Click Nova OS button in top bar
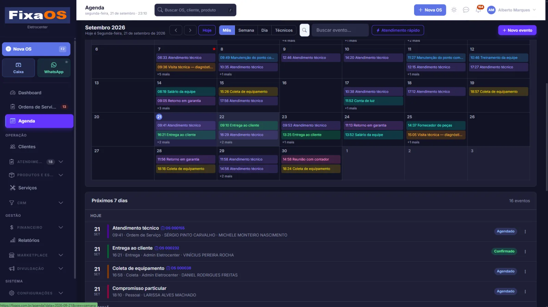Image resolution: width=548 pixels, height=307 pixels. pyautogui.click(x=430, y=10)
